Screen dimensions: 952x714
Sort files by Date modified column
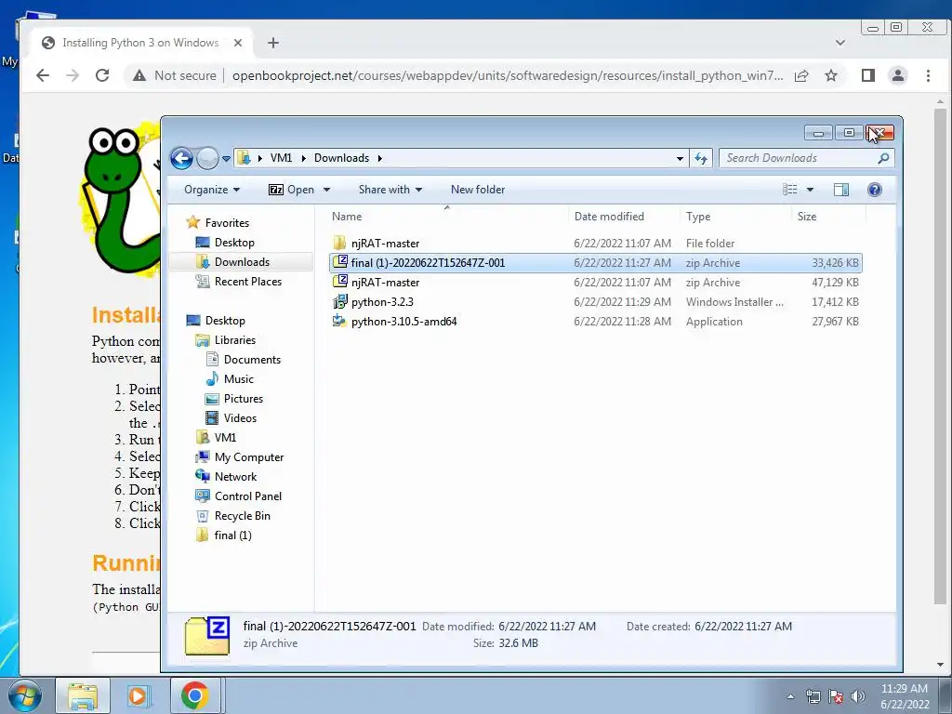609,217
